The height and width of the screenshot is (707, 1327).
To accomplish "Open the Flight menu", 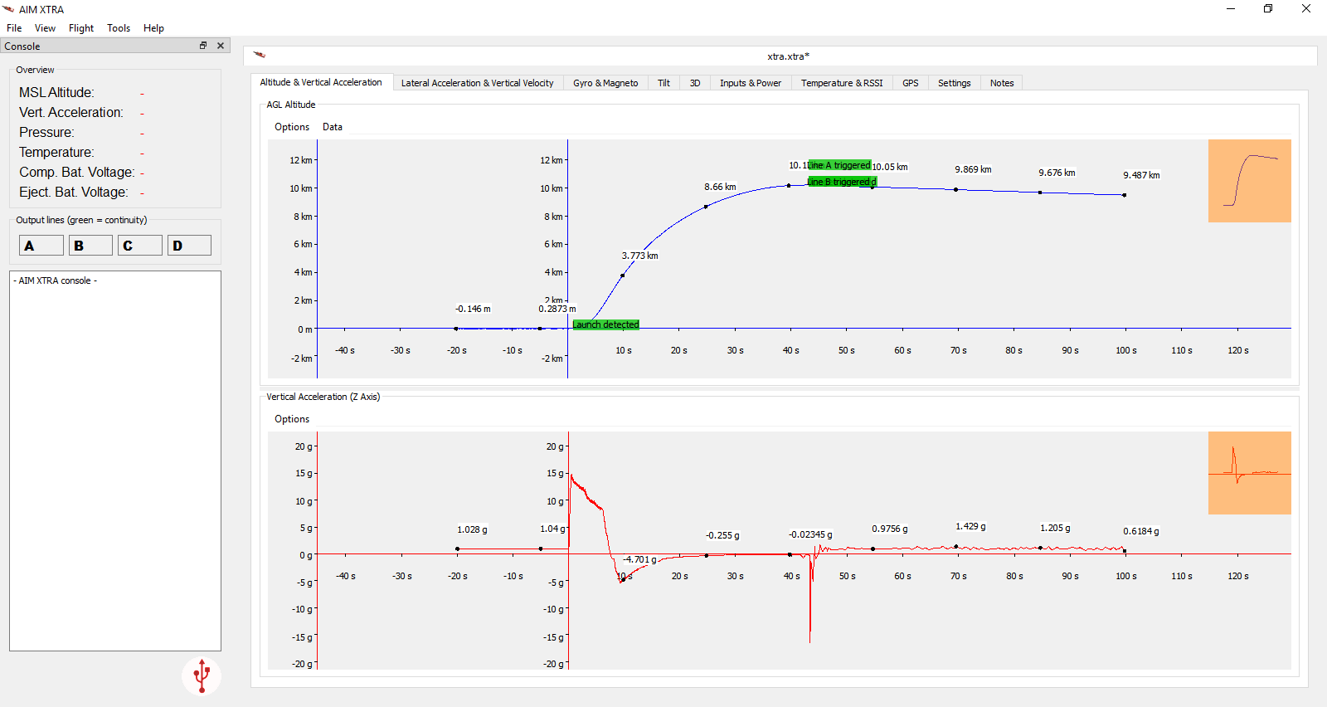I will [81, 27].
